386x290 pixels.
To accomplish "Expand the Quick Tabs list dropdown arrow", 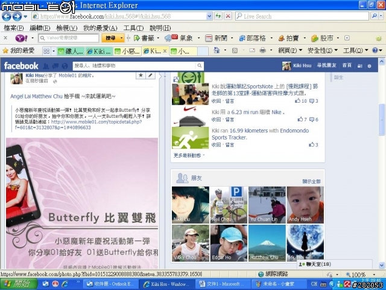I will (54, 51).
